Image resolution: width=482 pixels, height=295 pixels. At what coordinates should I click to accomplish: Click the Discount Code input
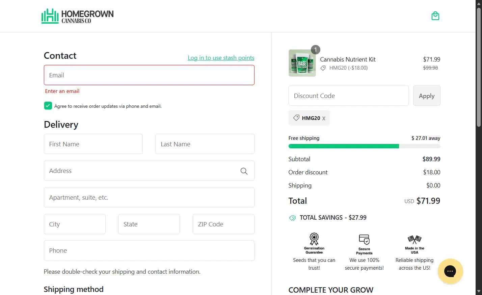point(348,96)
